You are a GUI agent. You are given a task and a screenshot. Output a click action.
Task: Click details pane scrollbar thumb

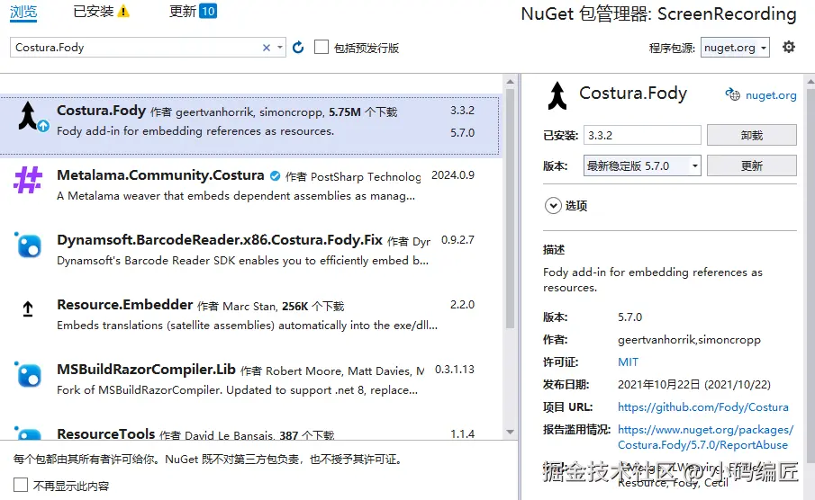point(810,275)
